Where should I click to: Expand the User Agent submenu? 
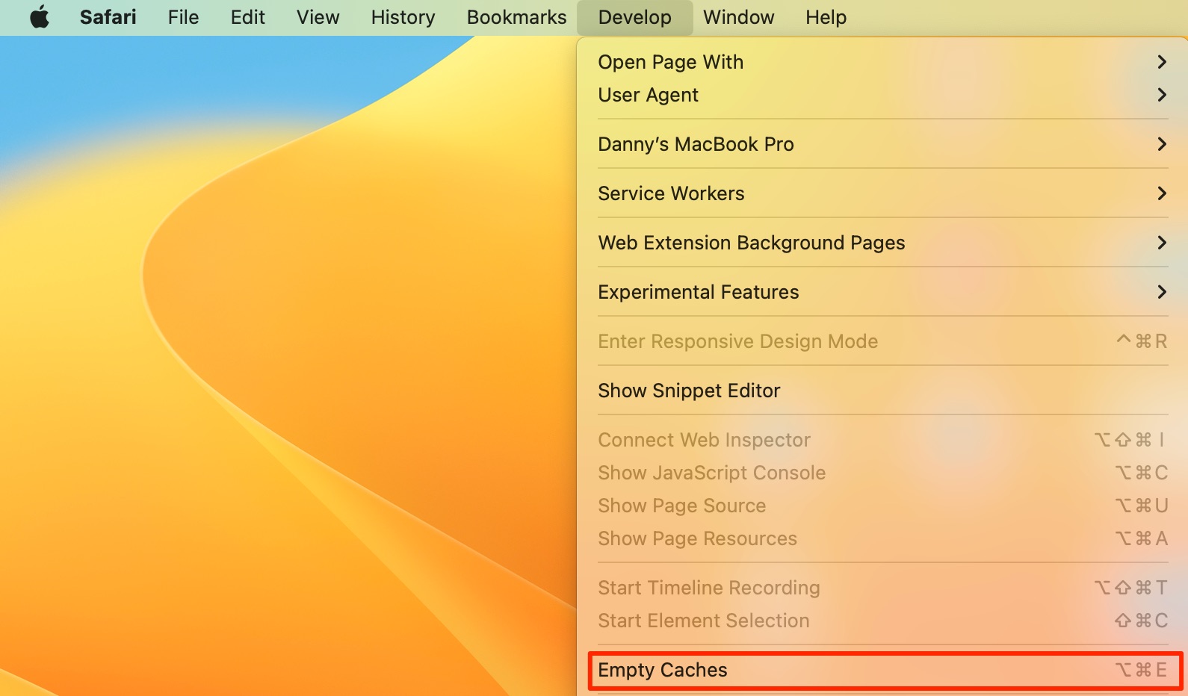882,95
